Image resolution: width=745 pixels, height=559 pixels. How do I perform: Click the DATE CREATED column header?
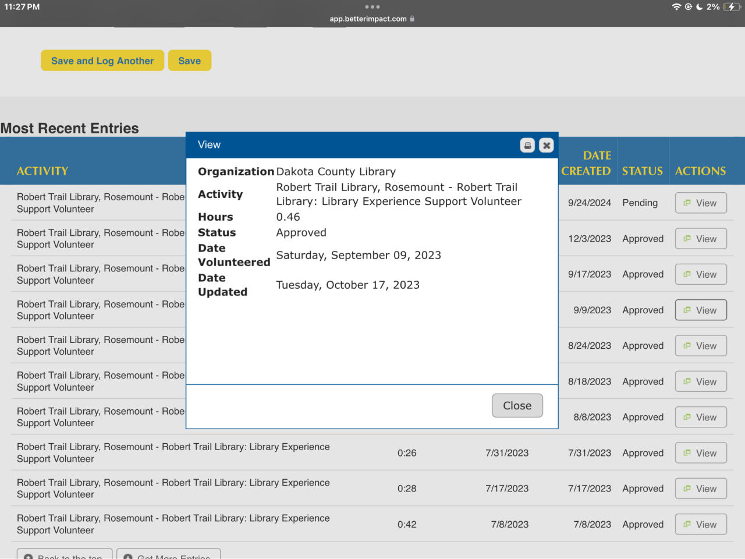click(586, 164)
